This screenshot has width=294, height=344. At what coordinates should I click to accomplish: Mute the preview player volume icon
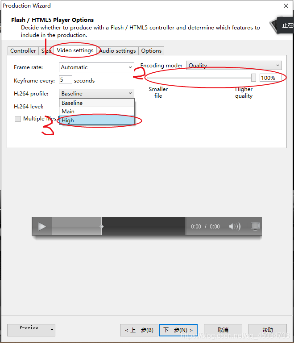pos(234,226)
